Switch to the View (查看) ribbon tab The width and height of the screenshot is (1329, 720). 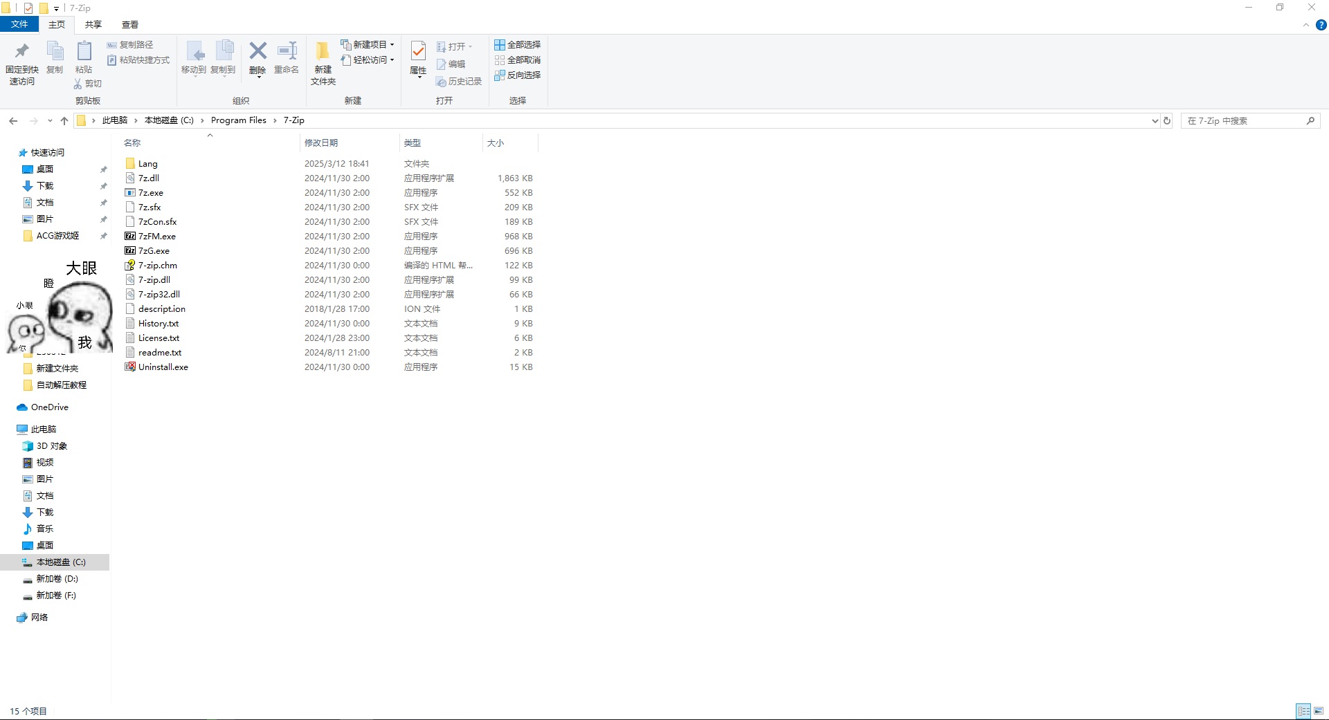[130, 25]
